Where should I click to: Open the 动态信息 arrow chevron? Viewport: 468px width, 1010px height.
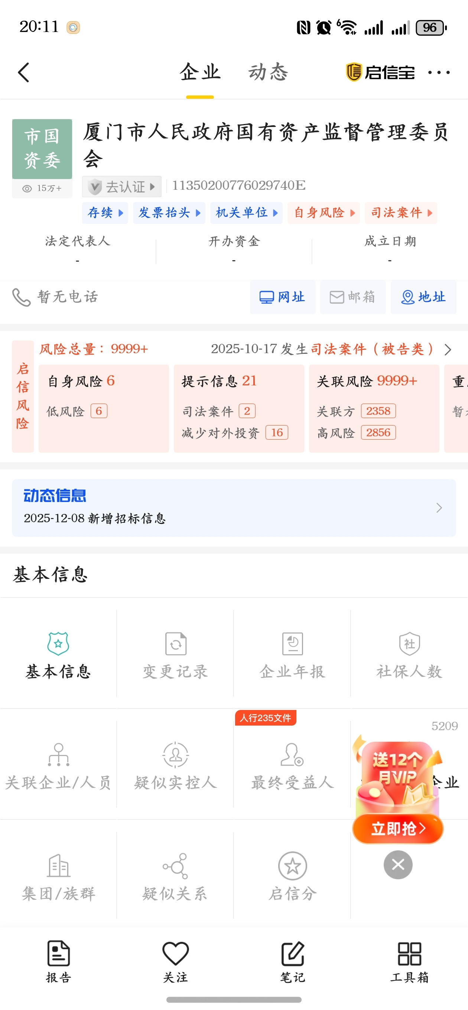tap(439, 508)
